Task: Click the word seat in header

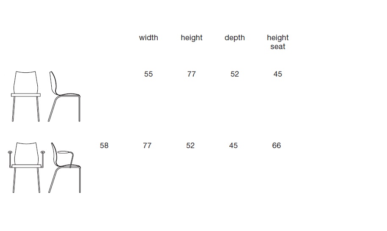Action: pos(278,47)
